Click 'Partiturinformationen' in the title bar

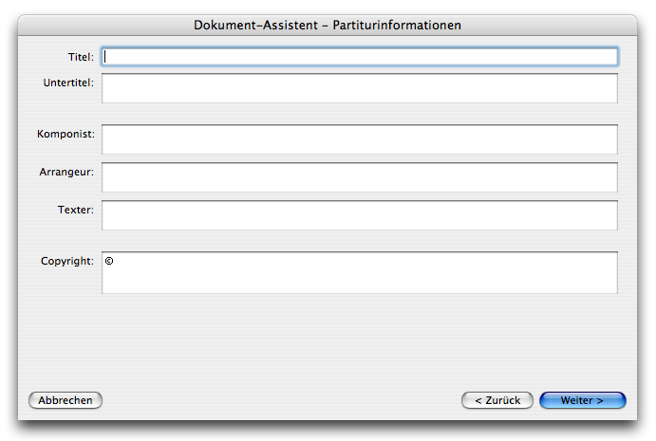(397, 25)
